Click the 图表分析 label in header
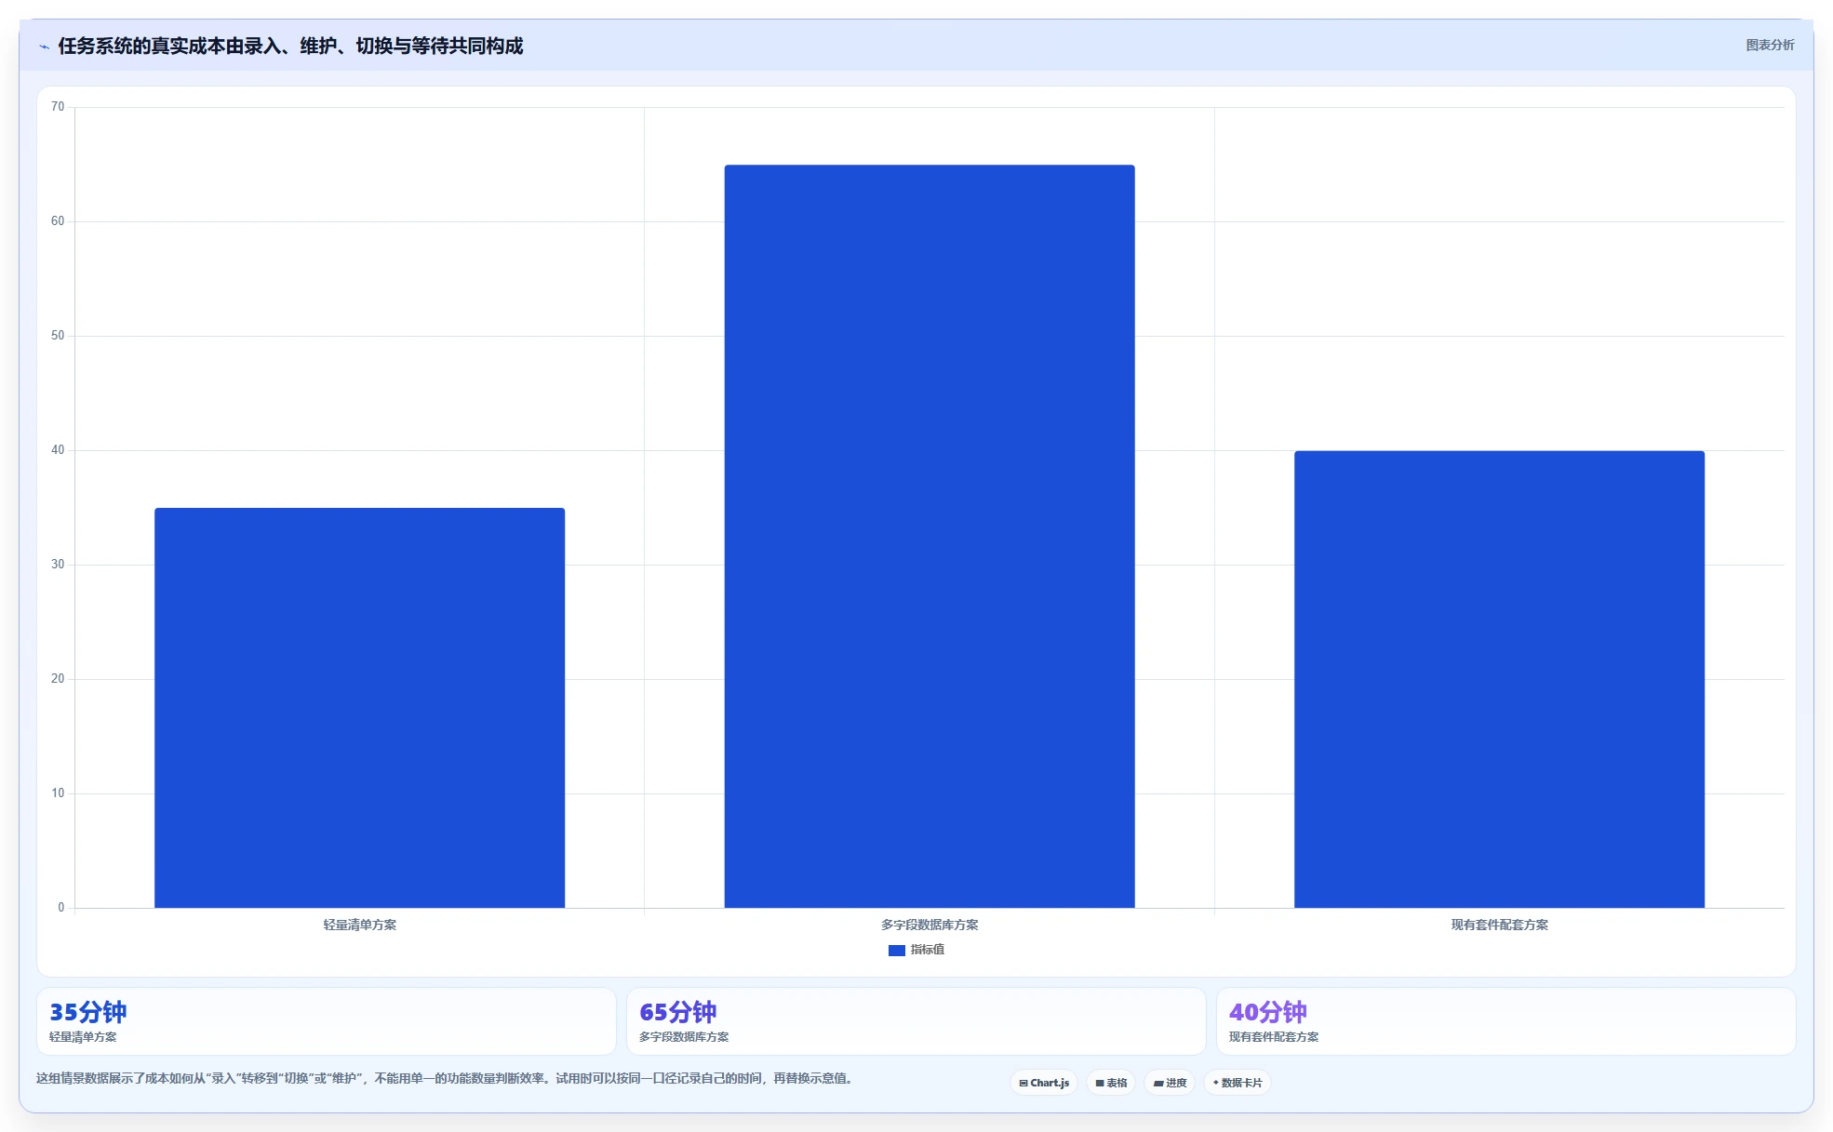The width and height of the screenshot is (1833, 1132). coord(1770,45)
